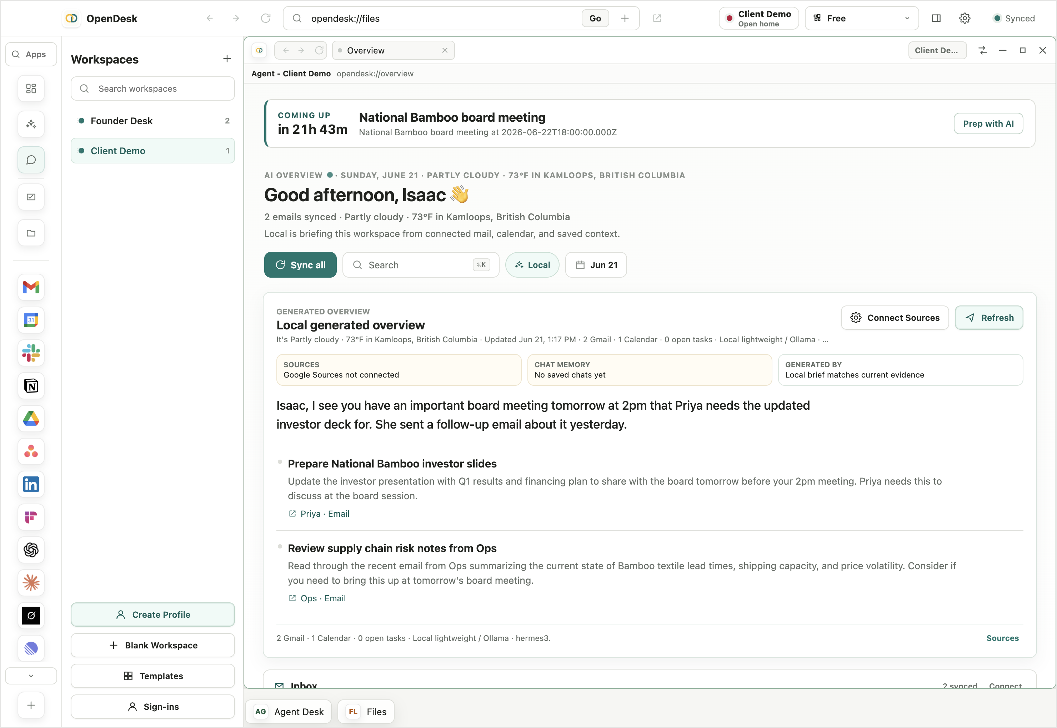
Task: Open the Sources link in overview footer
Action: (1002, 638)
